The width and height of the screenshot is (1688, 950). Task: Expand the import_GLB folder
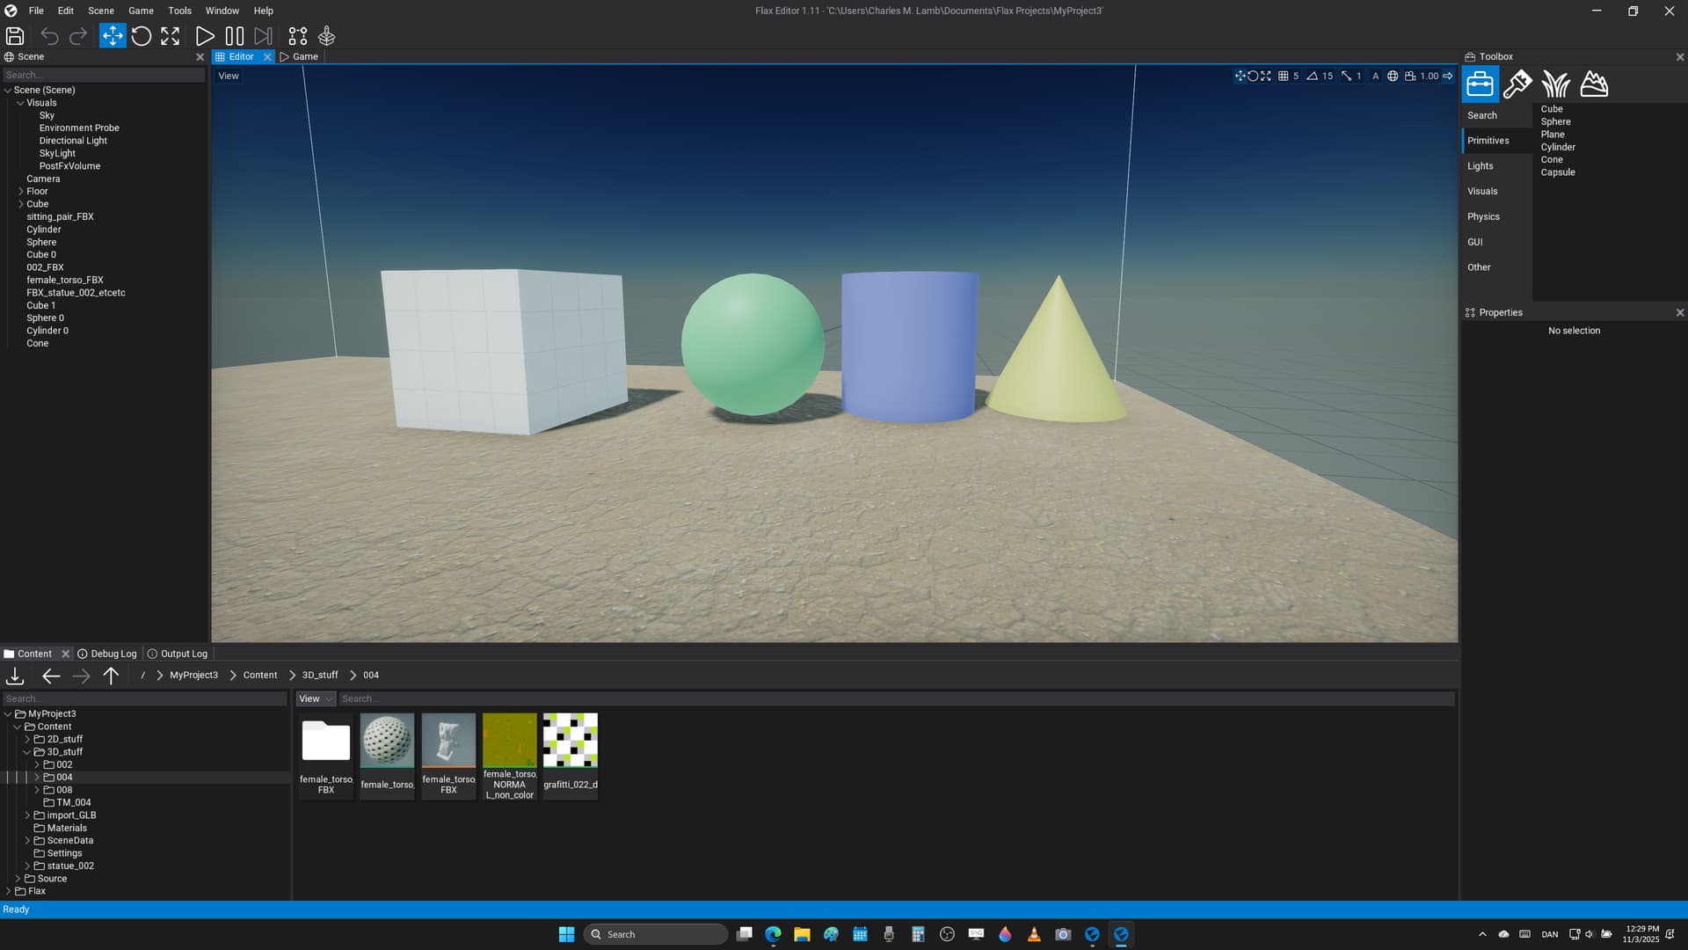tap(27, 815)
